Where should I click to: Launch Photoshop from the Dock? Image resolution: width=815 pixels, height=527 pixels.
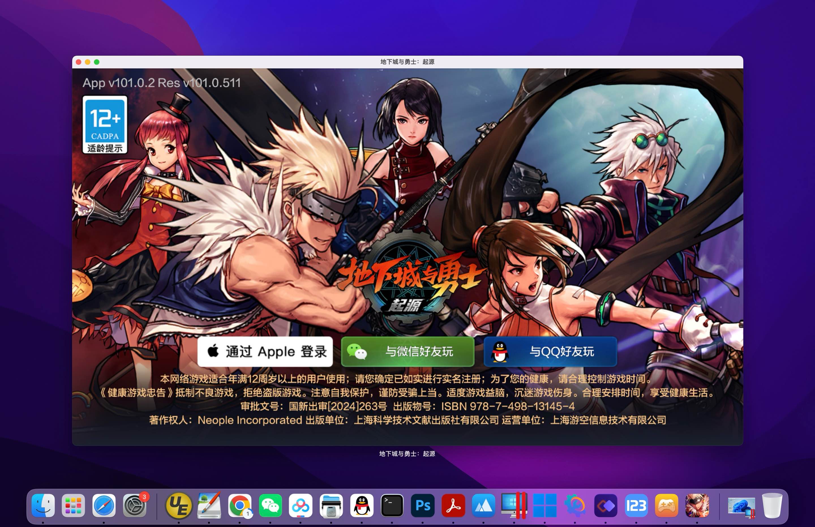[422, 505]
